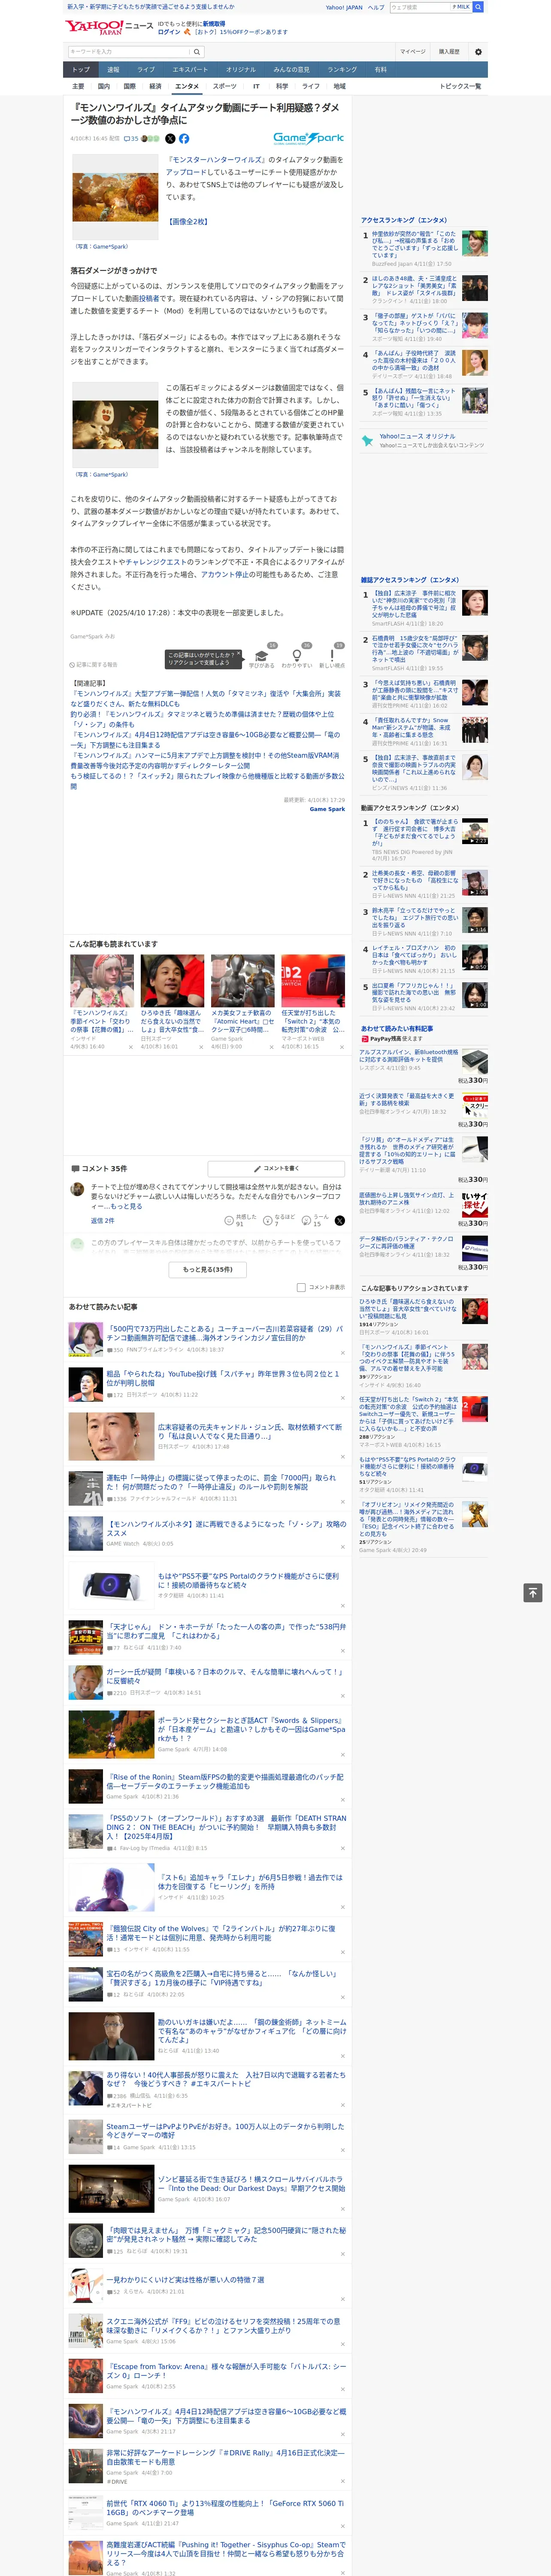Open the 【画像全2枚】 link
The image size is (551, 2576).
click(188, 221)
